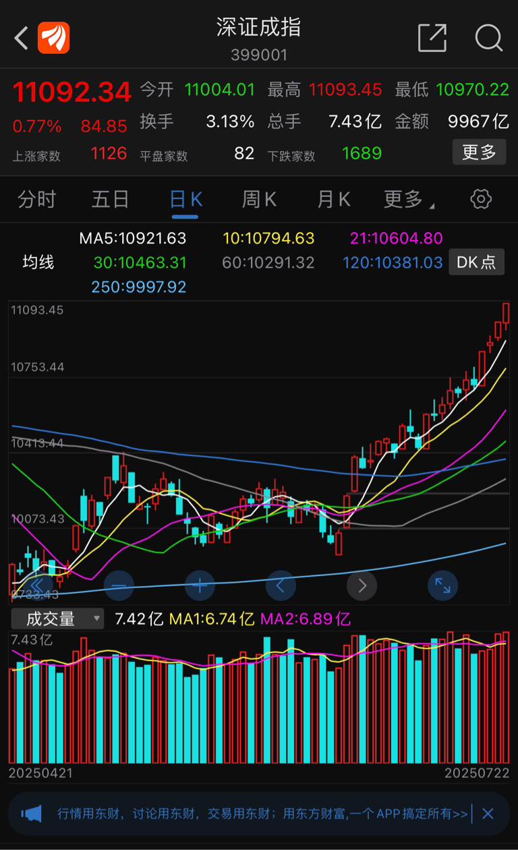
Task: Tap the green 30:10463.31 MA readout
Action: 140,262
